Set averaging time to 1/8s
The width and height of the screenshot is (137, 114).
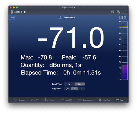point(67,89)
